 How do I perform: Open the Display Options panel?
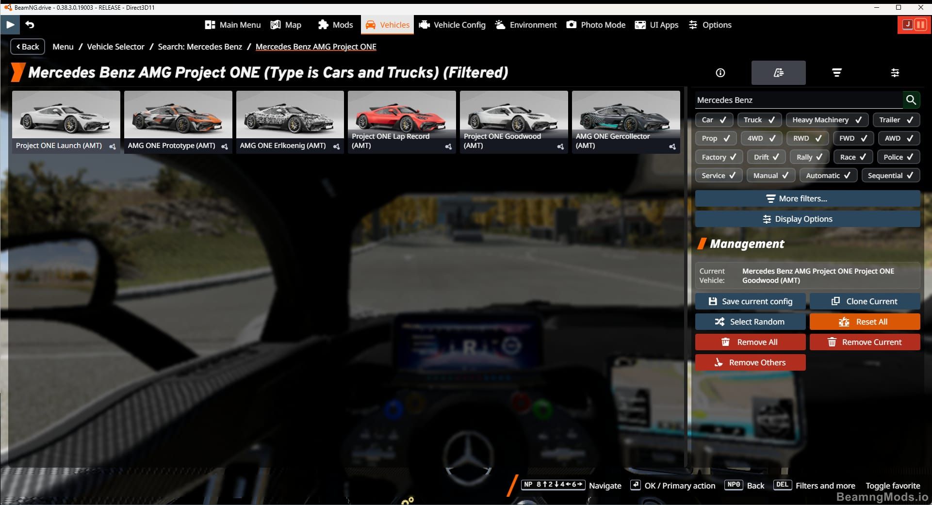[807, 219]
